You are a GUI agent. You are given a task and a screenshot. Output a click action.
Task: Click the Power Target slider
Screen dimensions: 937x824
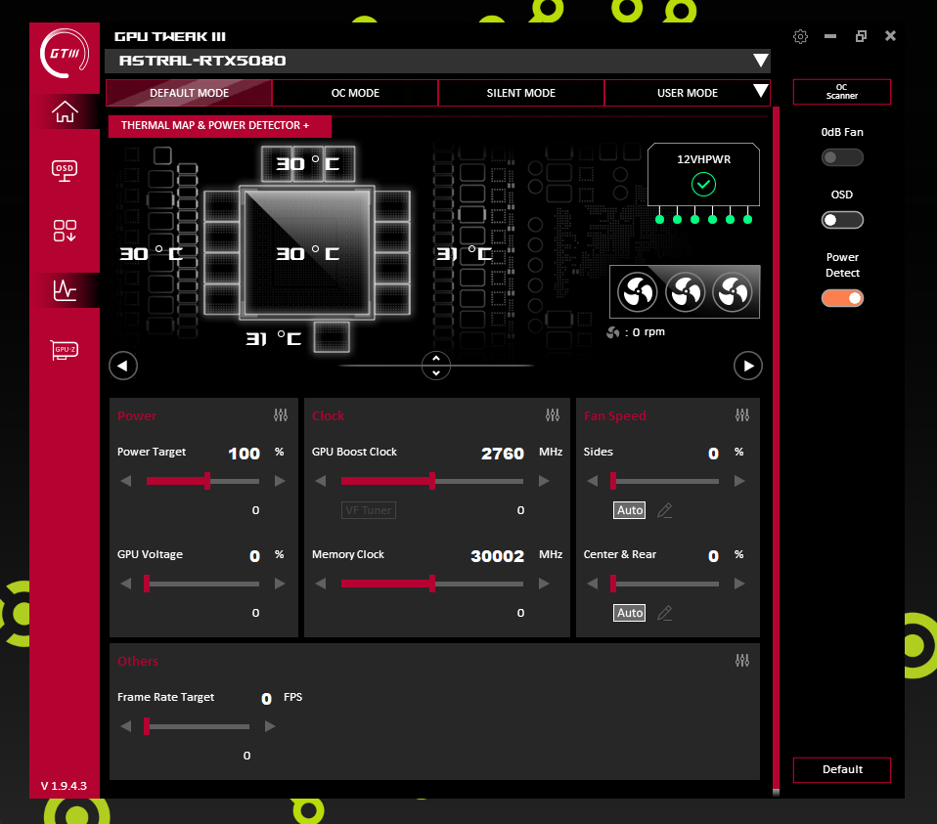point(203,481)
